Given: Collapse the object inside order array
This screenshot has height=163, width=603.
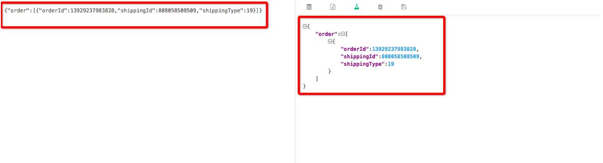Looking at the screenshot, I should (330, 42).
